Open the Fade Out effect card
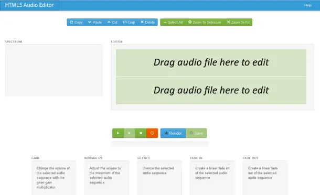 pyautogui.click(x=265, y=178)
